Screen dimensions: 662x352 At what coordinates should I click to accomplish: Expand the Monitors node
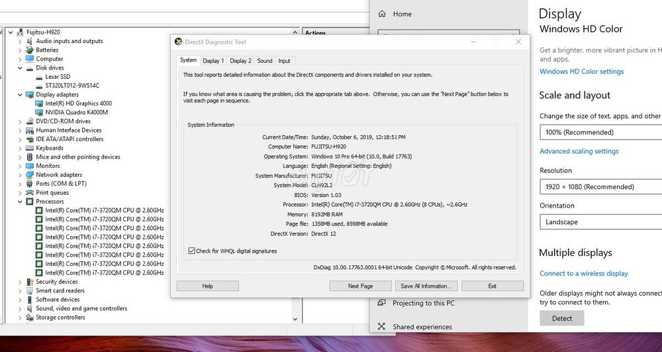(x=20, y=166)
